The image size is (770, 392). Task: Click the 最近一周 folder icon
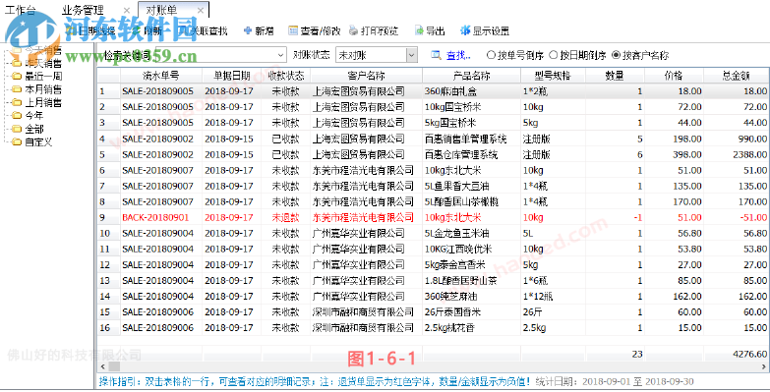[17, 76]
